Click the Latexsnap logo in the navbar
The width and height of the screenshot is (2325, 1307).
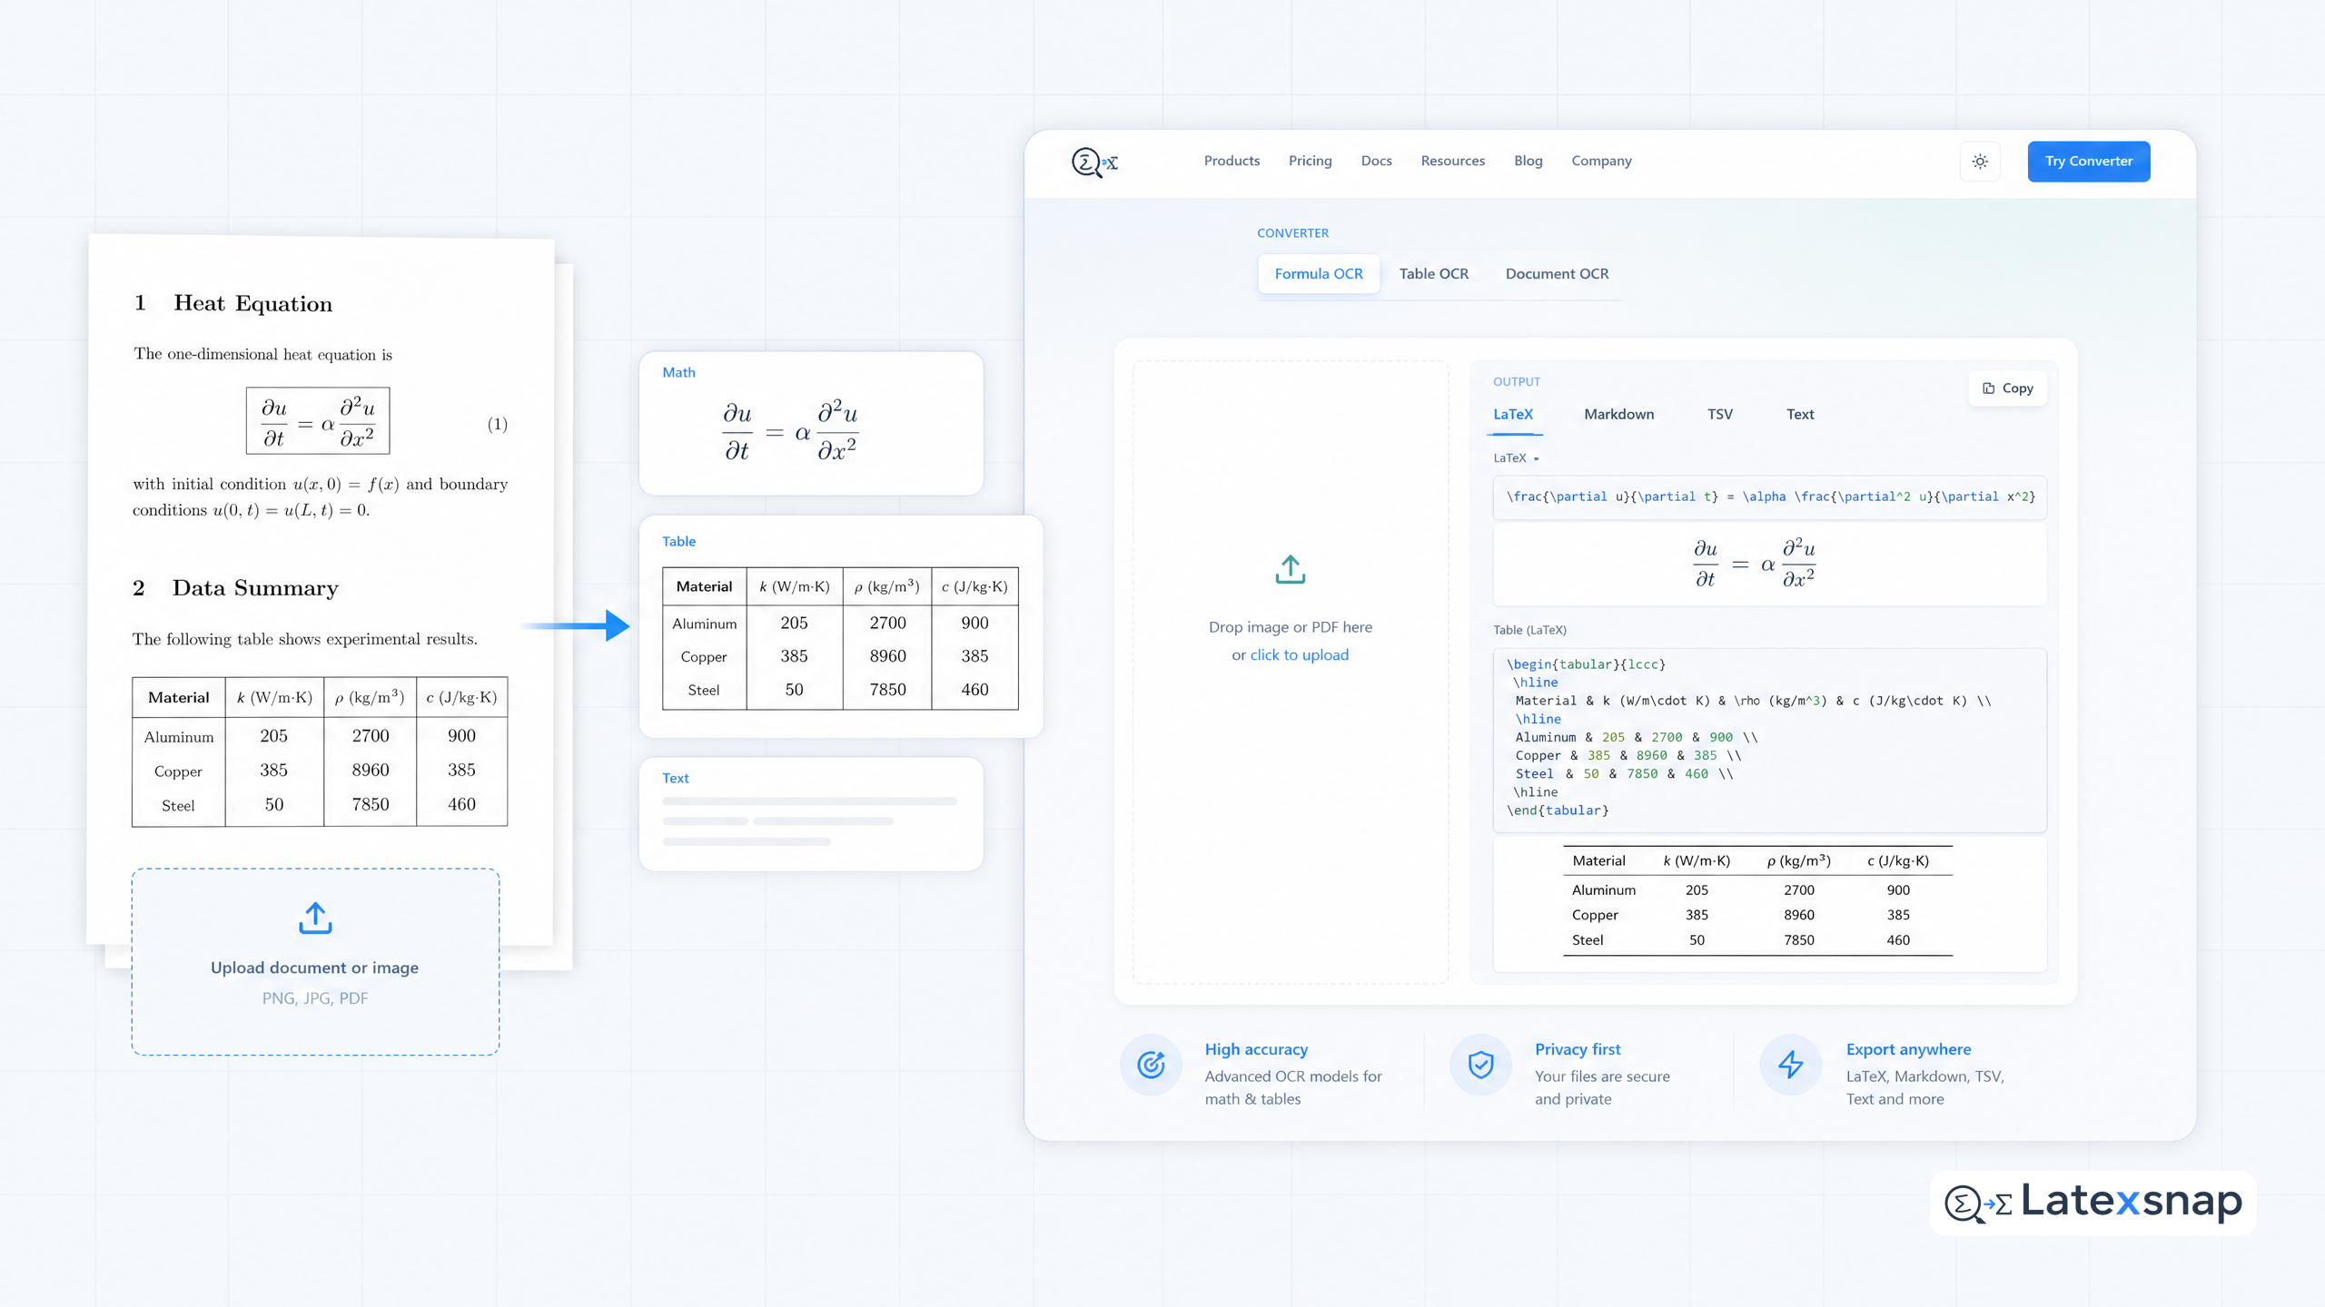point(1094,162)
